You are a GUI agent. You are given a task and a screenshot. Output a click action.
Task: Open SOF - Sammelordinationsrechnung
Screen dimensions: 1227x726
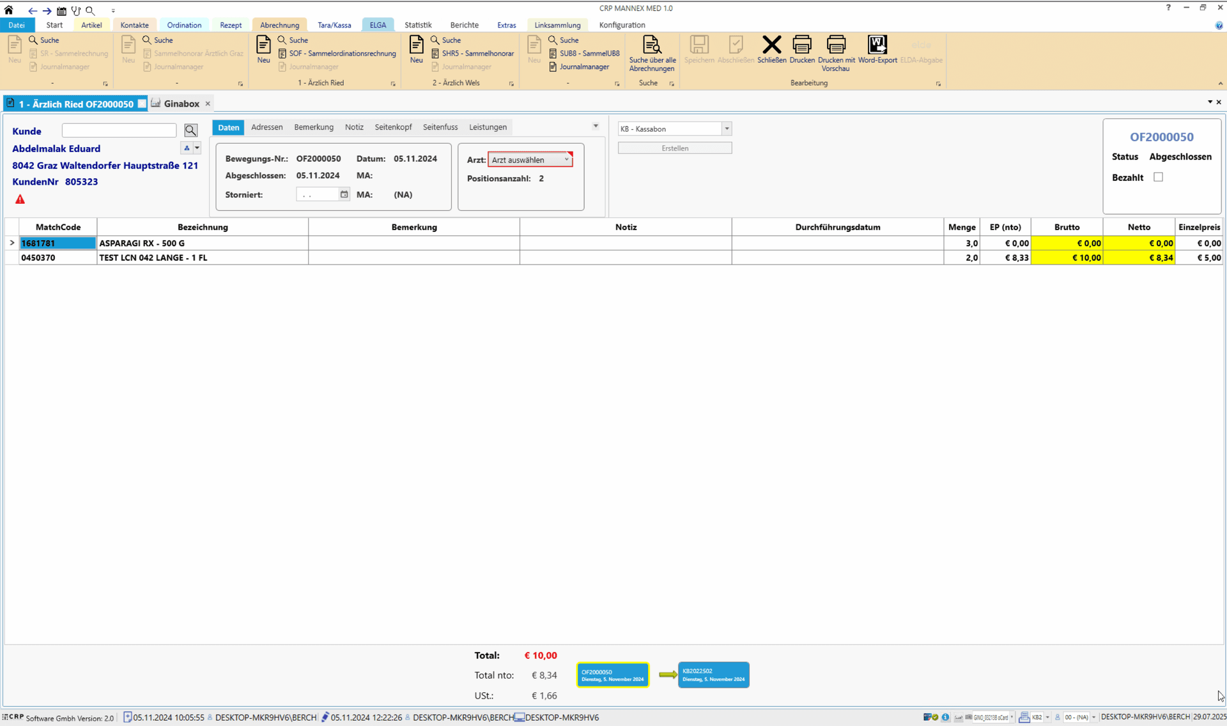point(337,54)
